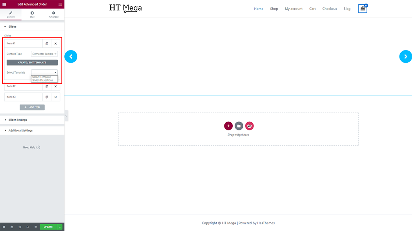Screen dimensions: 412x231
Task: Duplicate slide Item #2
Action: point(47,86)
